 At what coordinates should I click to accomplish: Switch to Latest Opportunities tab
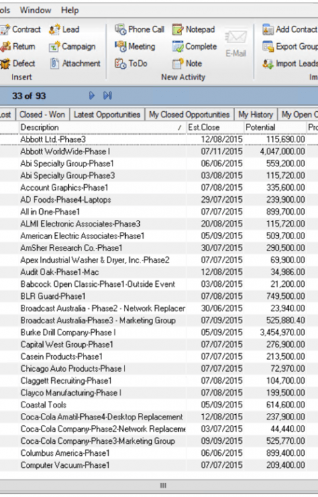[x=107, y=115]
